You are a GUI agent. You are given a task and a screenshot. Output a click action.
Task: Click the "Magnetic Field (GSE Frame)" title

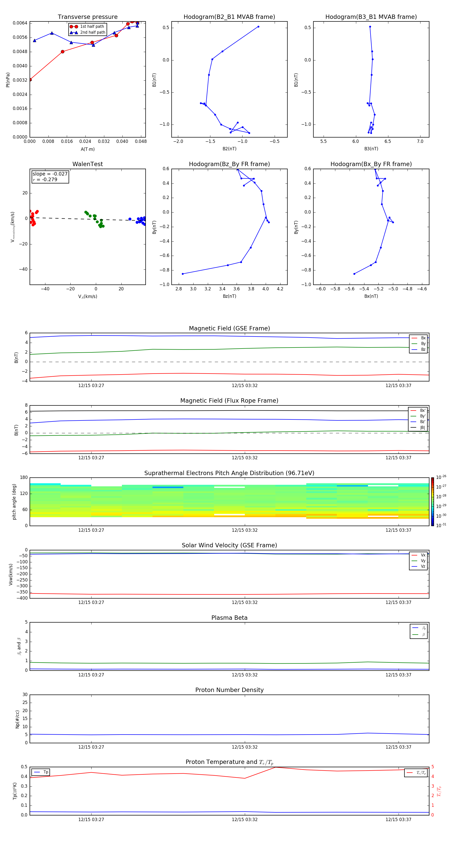pyautogui.click(x=229, y=328)
